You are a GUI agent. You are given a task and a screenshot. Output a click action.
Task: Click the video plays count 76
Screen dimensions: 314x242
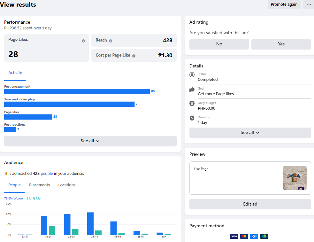coord(138,104)
